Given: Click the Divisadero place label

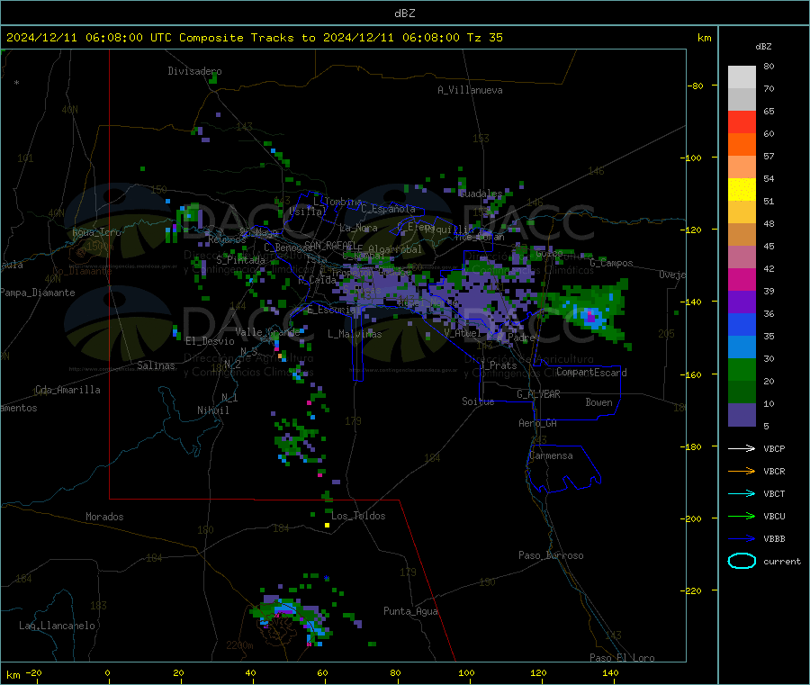Looking at the screenshot, I should (x=194, y=71).
